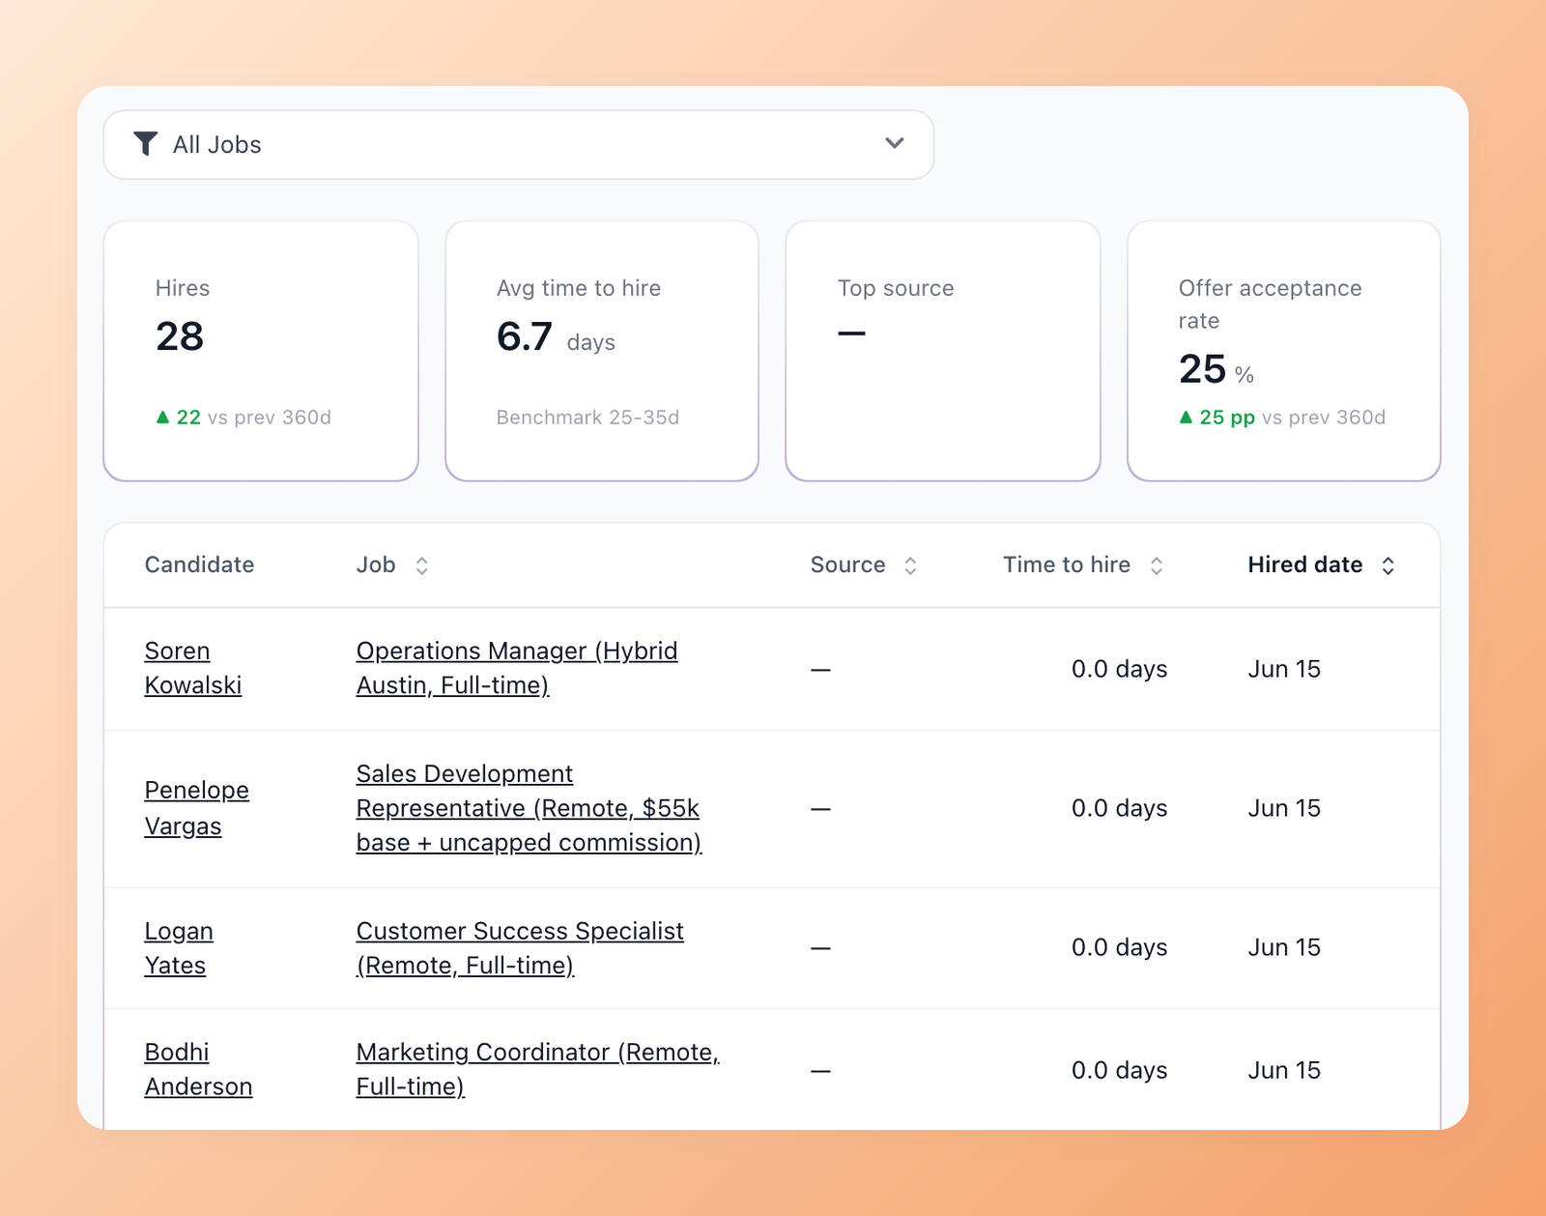Expand the dropdown chevron beside All Jobs
The image size is (1546, 1216).
tap(895, 143)
